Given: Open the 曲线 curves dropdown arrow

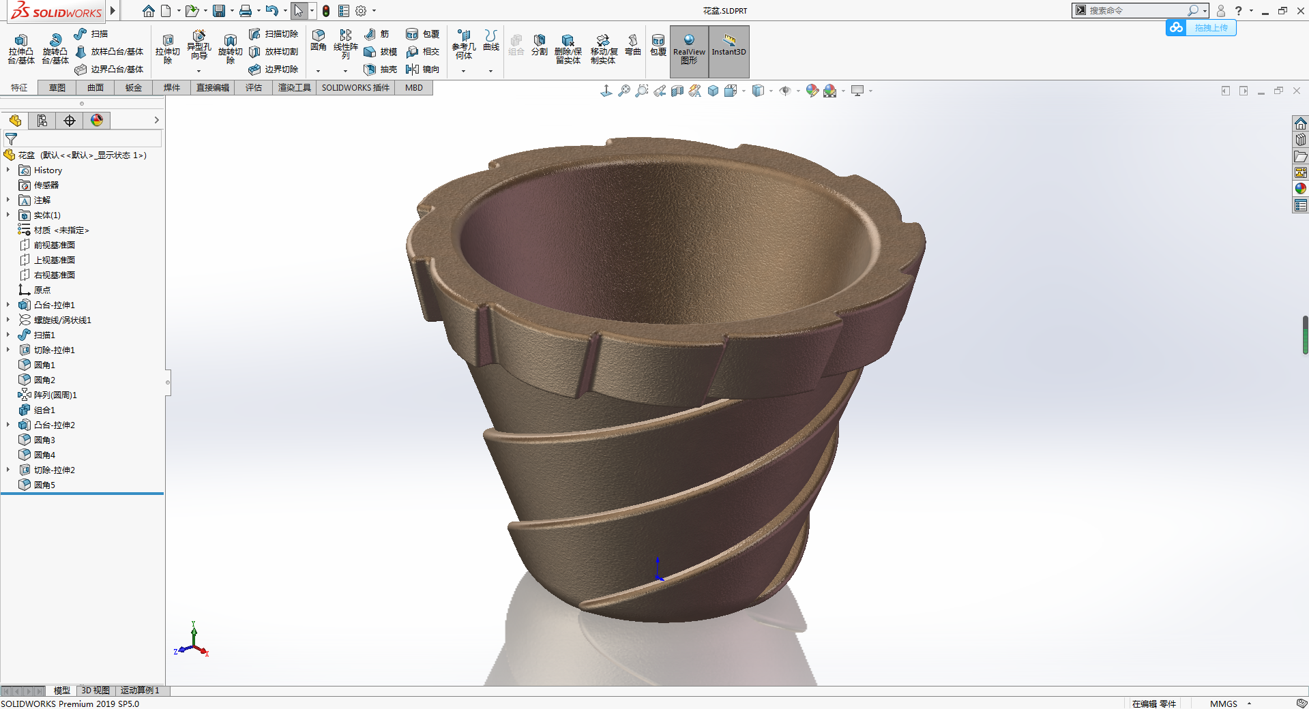Looking at the screenshot, I should 491,71.
